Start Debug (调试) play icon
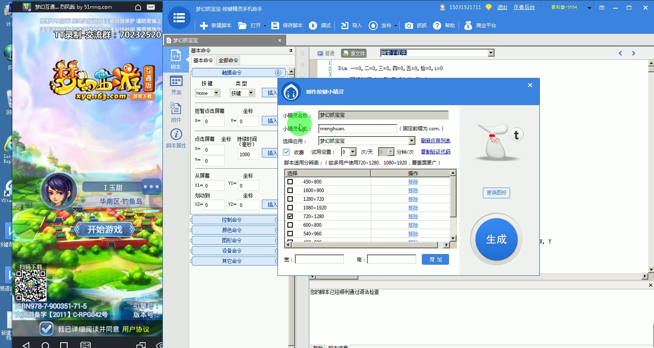Screen dimensions: 654x348 coord(313,26)
